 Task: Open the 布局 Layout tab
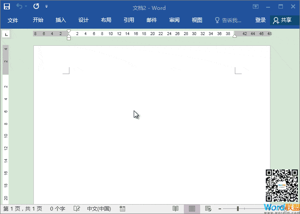[106, 20]
